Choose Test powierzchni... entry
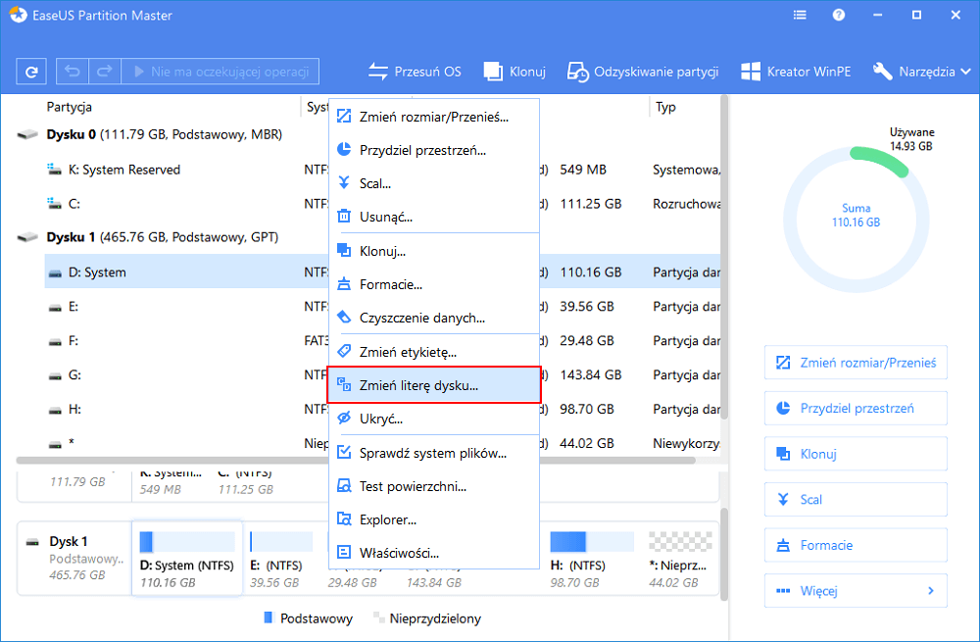The height and width of the screenshot is (642, 980). [434, 486]
